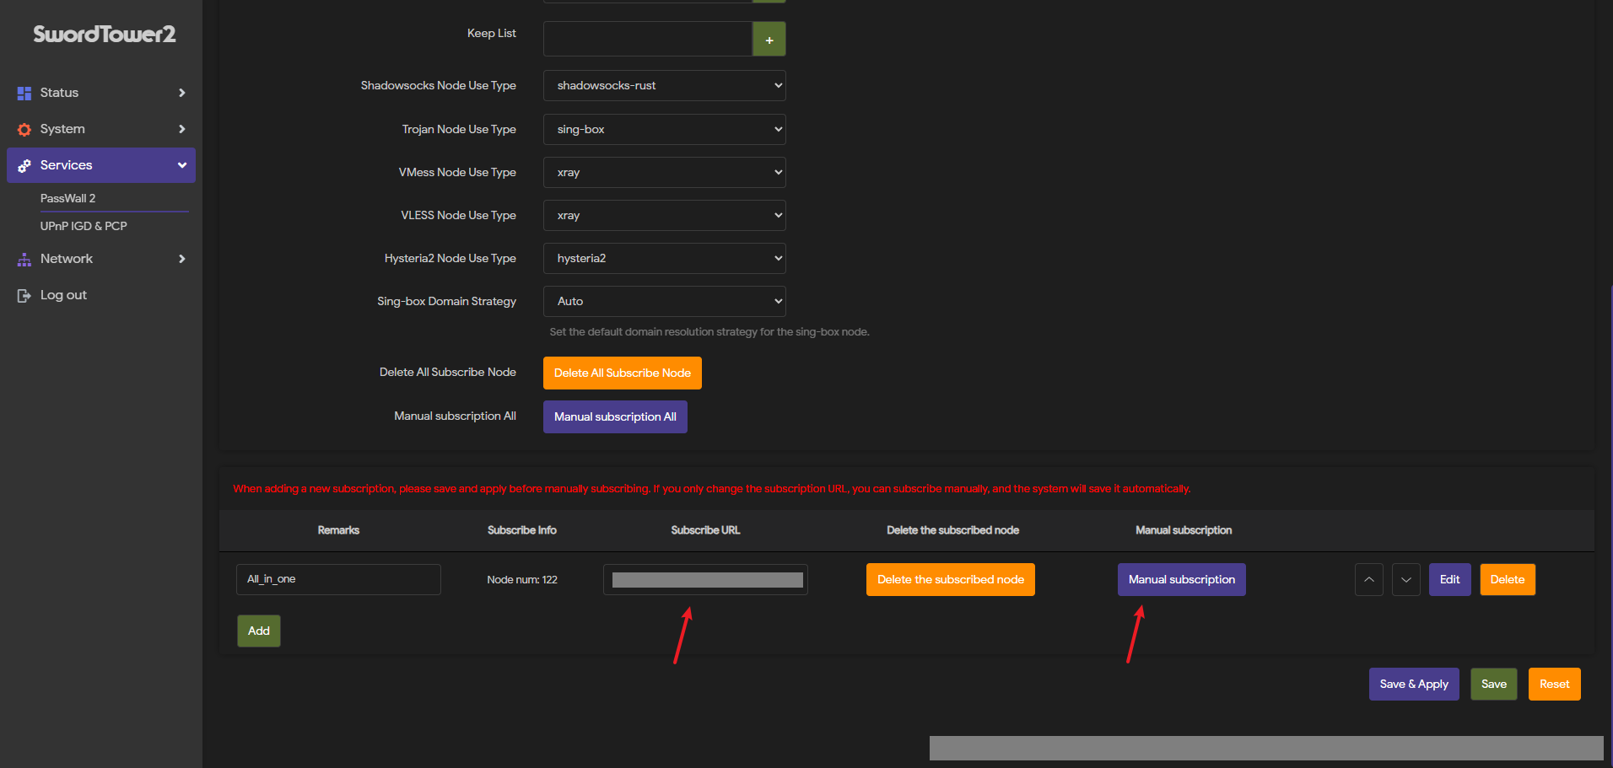Focus the Remarks field containing All_in_one

(x=338, y=580)
